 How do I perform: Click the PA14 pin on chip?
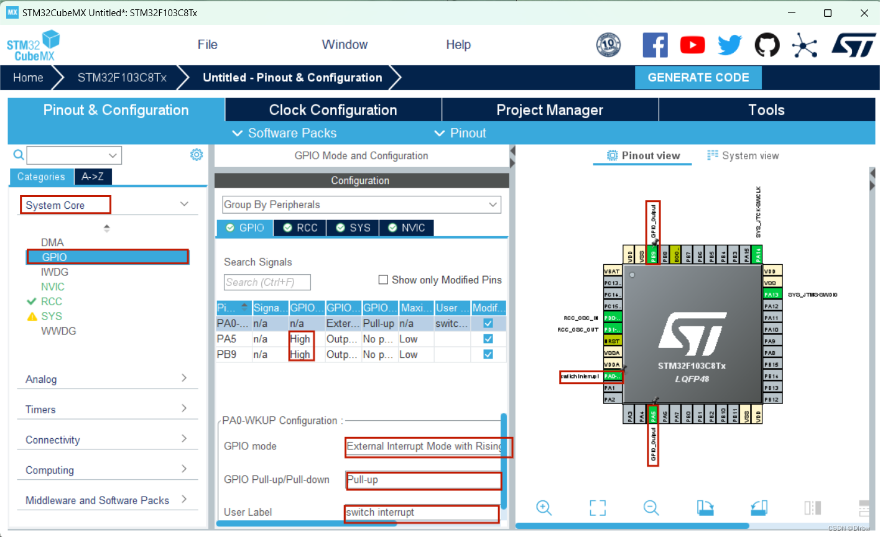click(x=758, y=255)
